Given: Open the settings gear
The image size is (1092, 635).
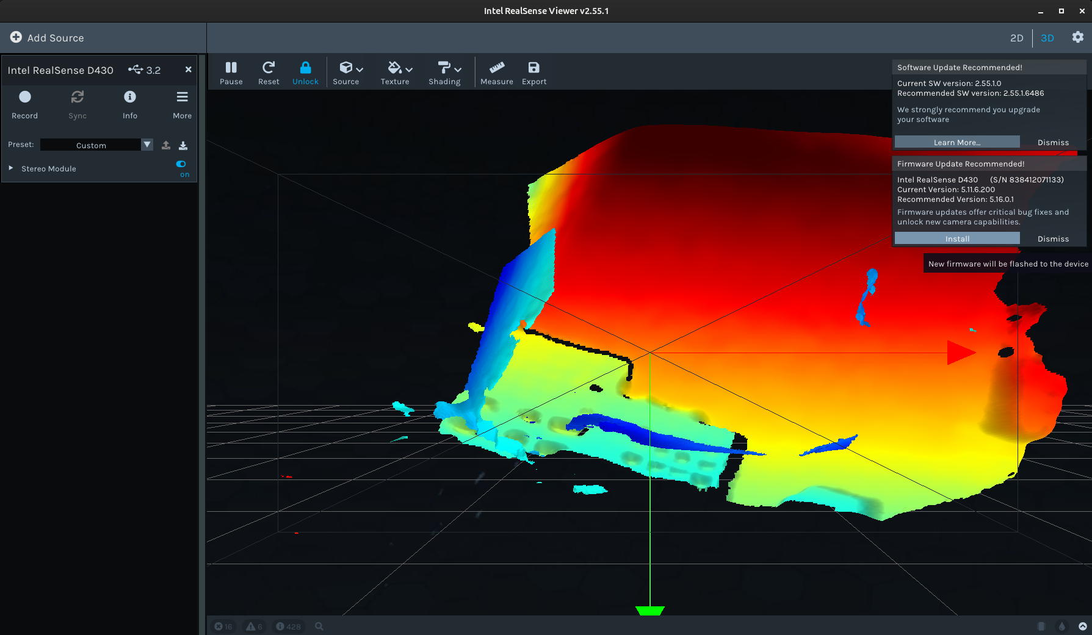Looking at the screenshot, I should coord(1077,37).
